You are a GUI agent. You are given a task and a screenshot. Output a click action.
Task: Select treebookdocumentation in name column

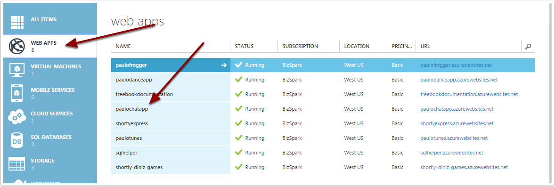click(144, 94)
